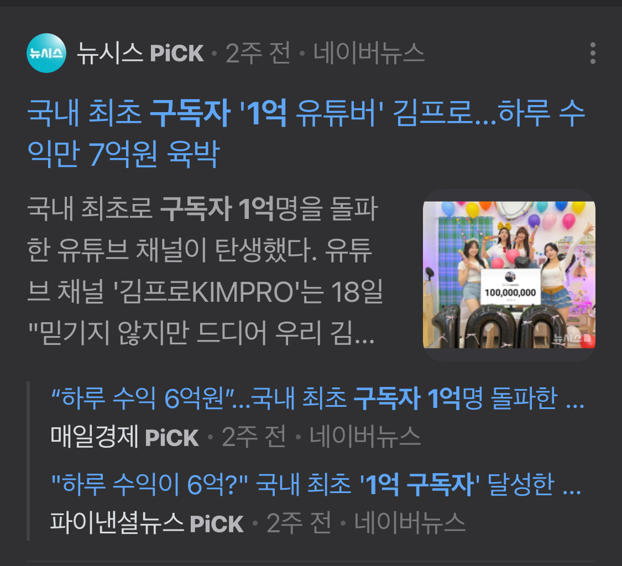
Task: Tap the PiCK badge beside 파이낸셜뉴스
Action: click(217, 523)
